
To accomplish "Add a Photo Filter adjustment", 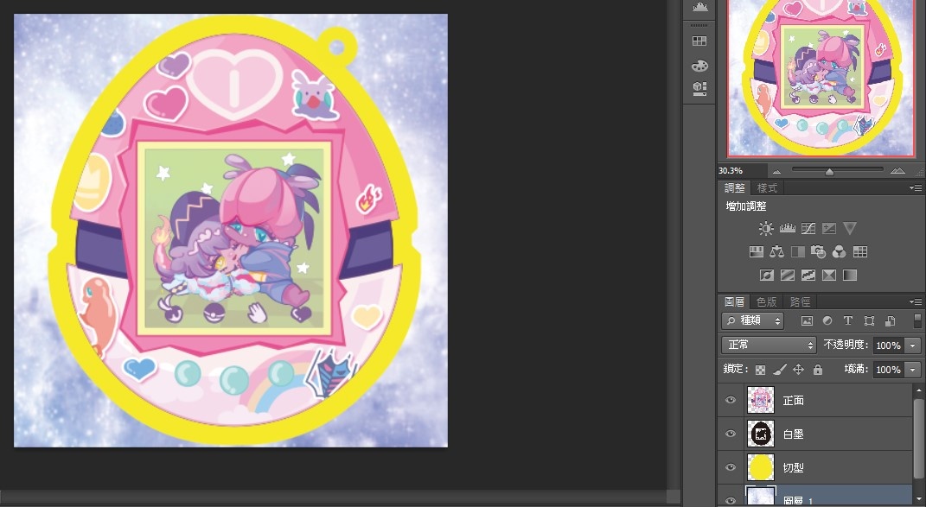I will click(818, 252).
